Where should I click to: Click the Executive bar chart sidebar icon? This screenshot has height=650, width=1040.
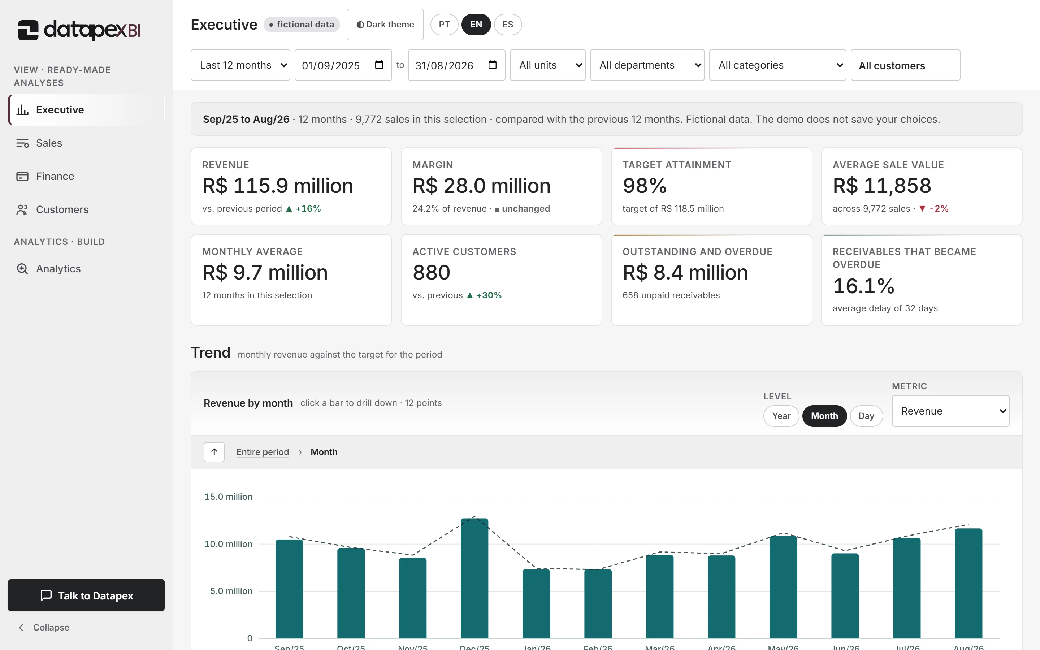tap(22, 110)
